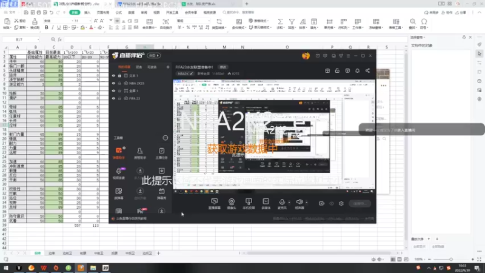Click the speaker volume icon in streaming app
The image size is (485, 273).
click(299, 201)
